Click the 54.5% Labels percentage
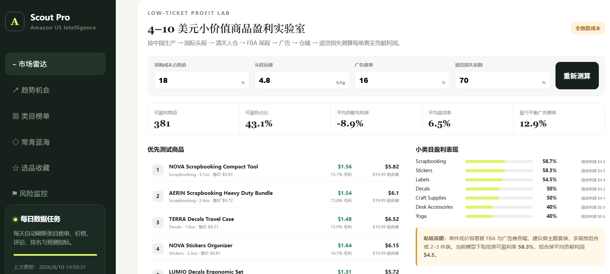Image resolution: width=610 pixels, height=274 pixels. [549, 180]
